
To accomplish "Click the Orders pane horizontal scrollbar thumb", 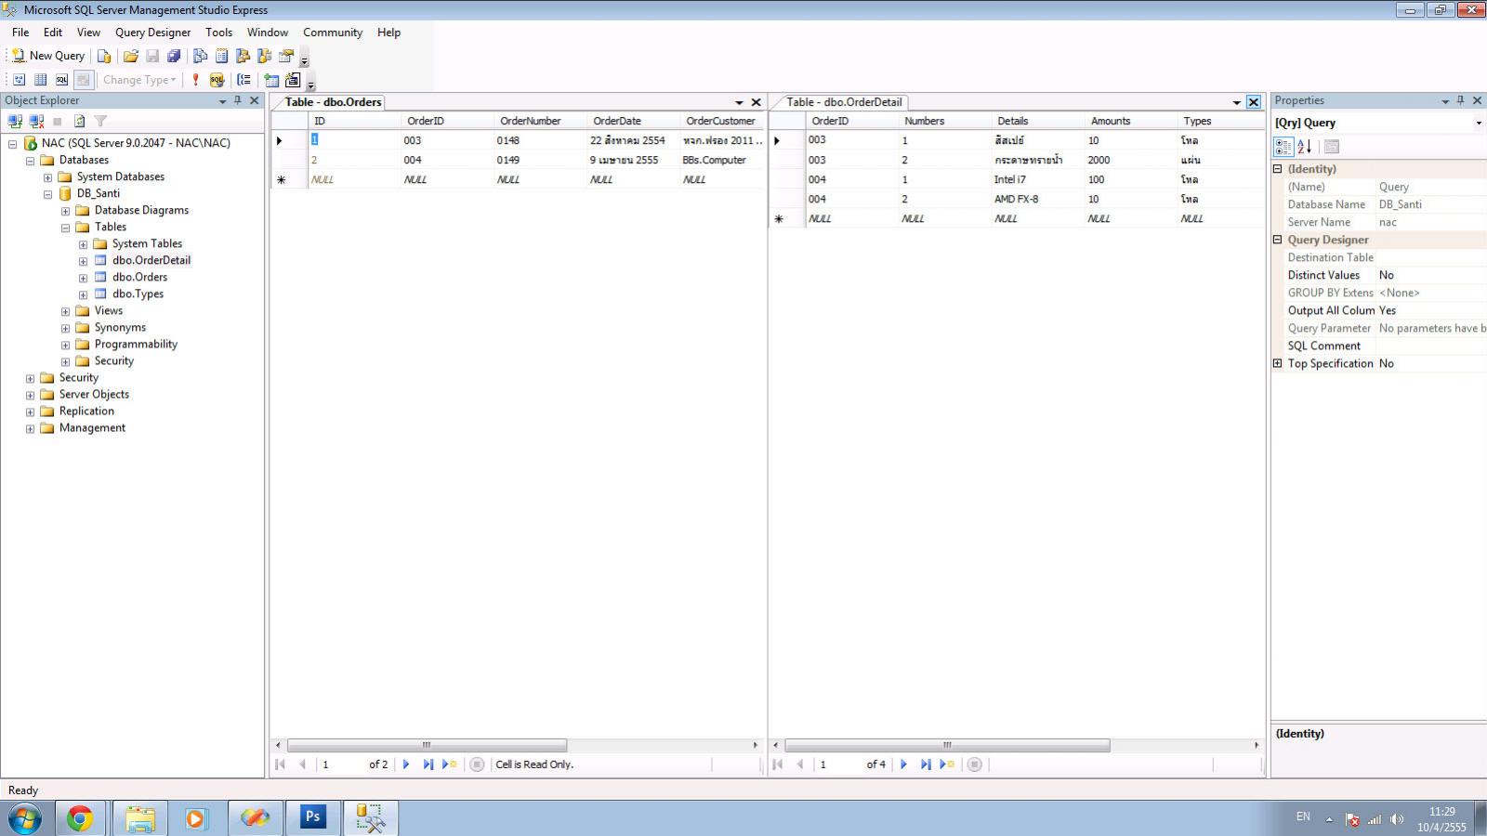I will pyautogui.click(x=427, y=745).
